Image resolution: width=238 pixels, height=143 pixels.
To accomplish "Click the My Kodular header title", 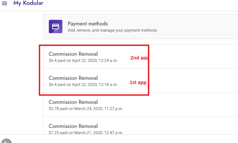I will coord(28,3).
